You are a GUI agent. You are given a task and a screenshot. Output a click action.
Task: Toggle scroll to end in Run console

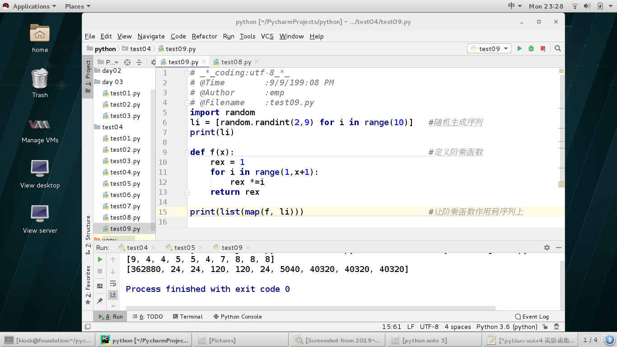113,295
